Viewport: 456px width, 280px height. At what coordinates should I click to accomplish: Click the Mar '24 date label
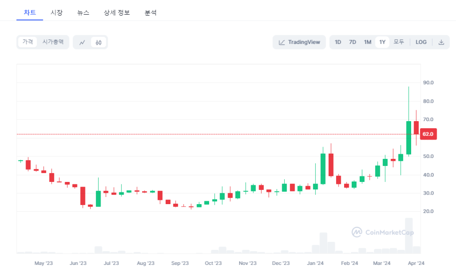click(382, 263)
